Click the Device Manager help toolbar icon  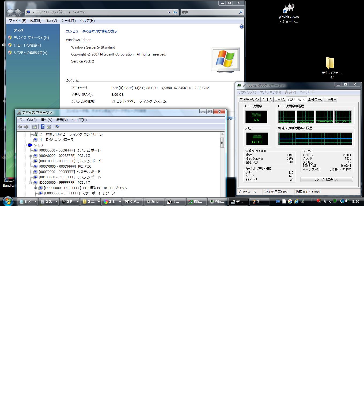click(43, 127)
